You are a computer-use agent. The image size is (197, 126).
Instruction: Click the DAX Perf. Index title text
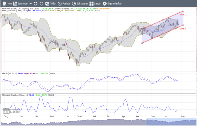[9, 9]
